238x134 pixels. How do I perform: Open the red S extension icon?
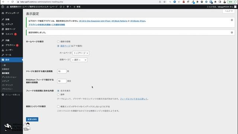point(184,2)
